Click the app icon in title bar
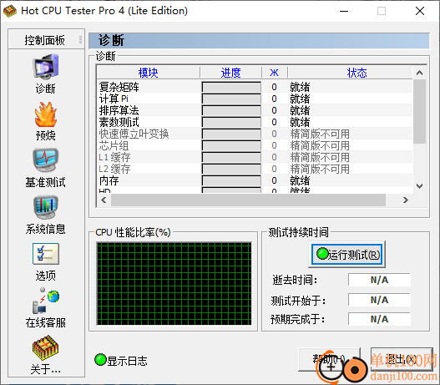Image resolution: width=440 pixels, height=385 pixels. (x=10, y=11)
